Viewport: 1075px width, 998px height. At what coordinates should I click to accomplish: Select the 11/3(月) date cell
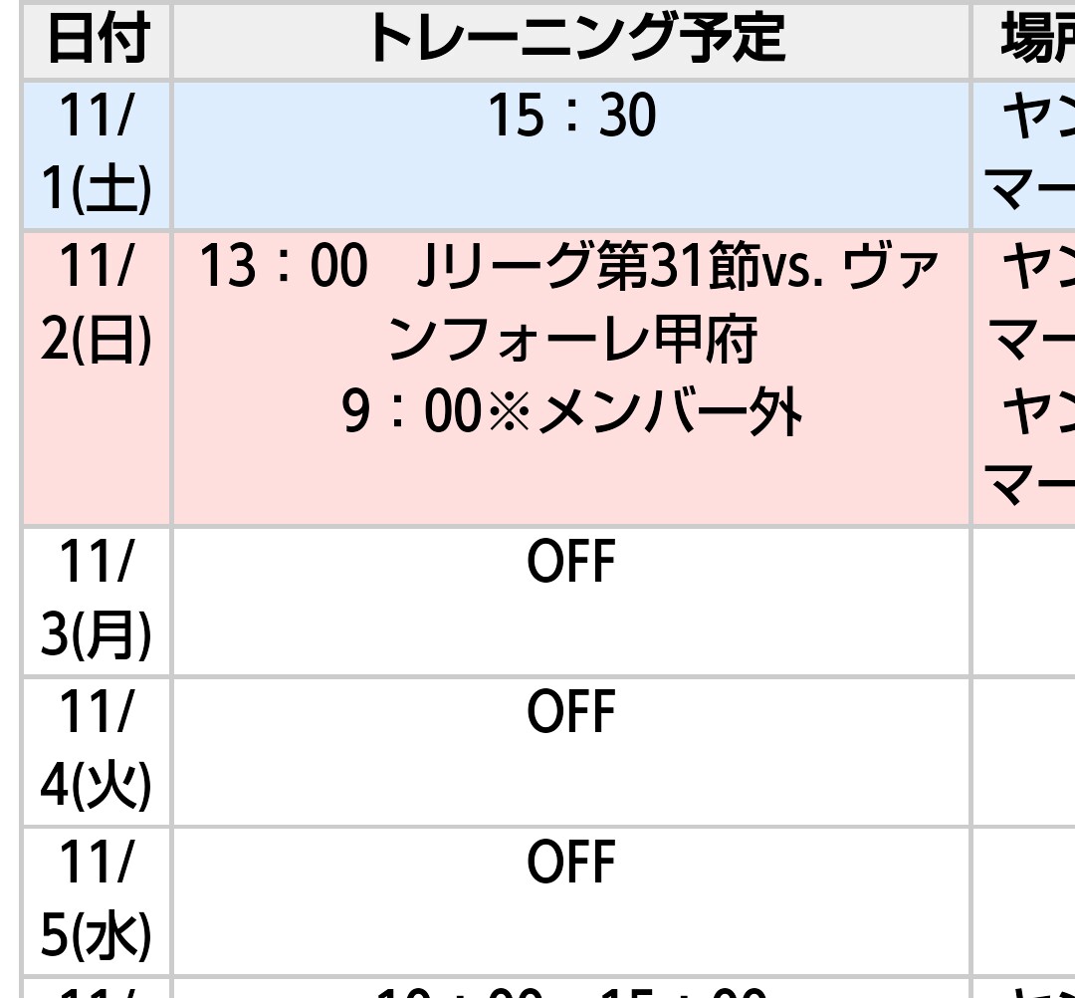[x=97, y=601]
